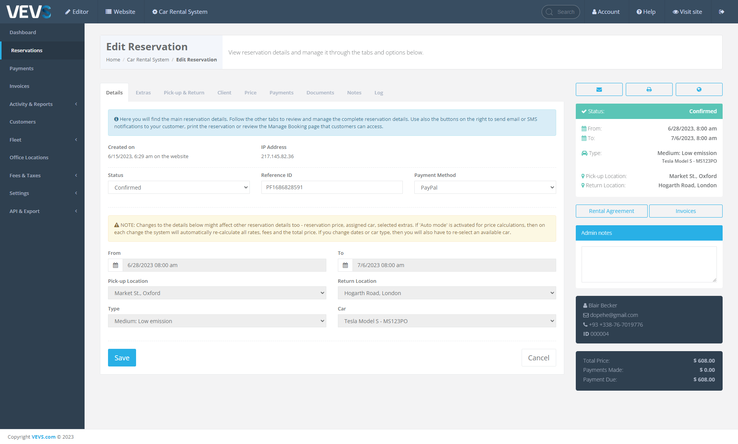Open the Manage Booking page via globe icon

[x=699, y=89]
